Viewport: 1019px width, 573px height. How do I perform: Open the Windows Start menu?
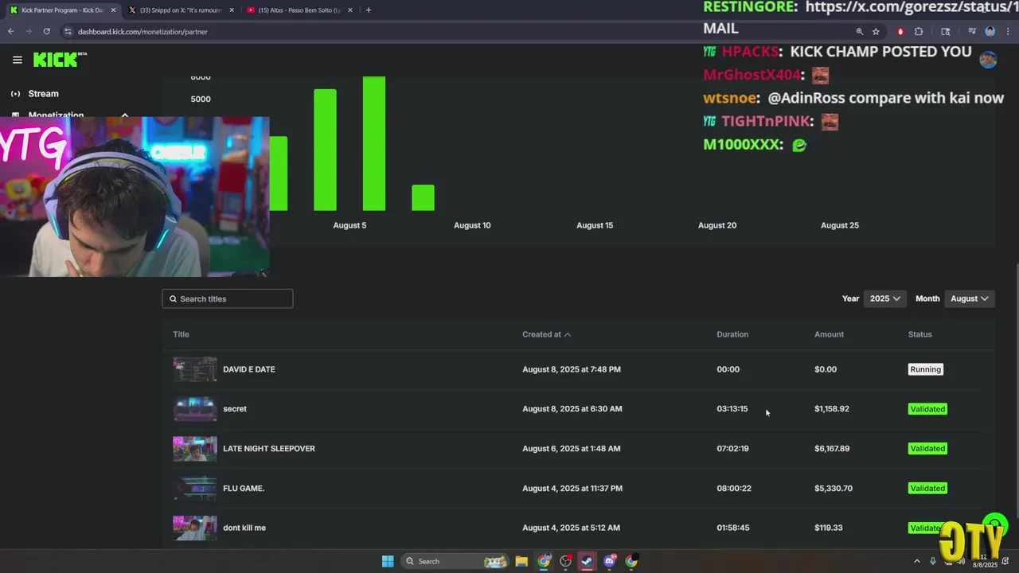coord(388,561)
